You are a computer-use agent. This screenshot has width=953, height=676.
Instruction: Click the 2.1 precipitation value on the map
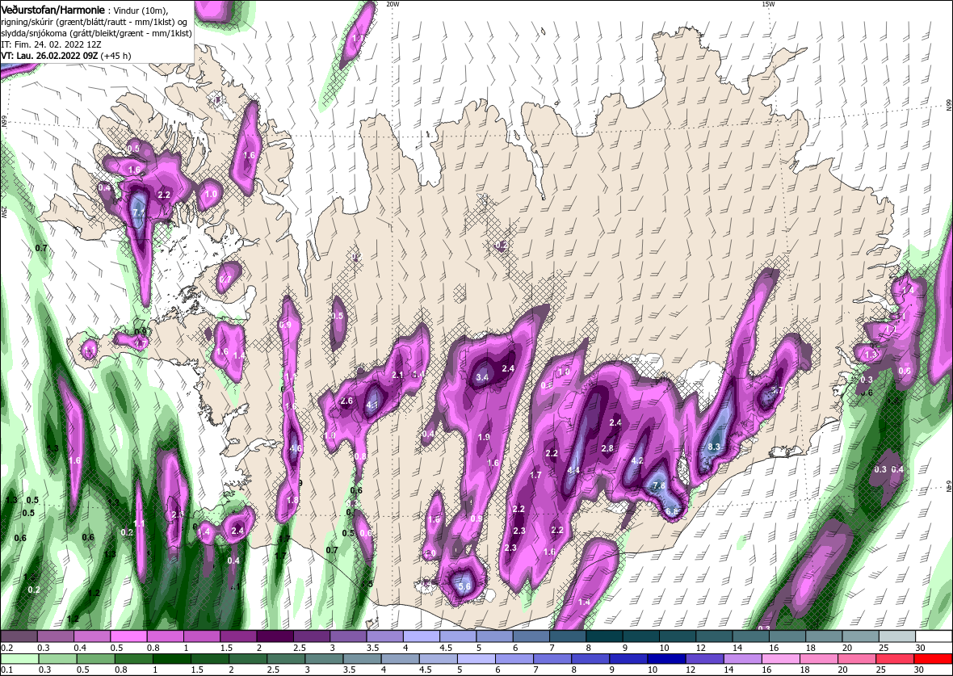tap(397, 375)
